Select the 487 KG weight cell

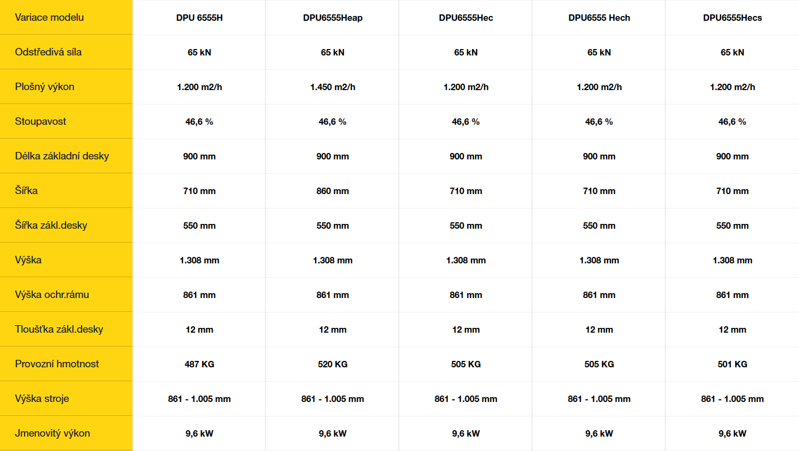[199, 364]
